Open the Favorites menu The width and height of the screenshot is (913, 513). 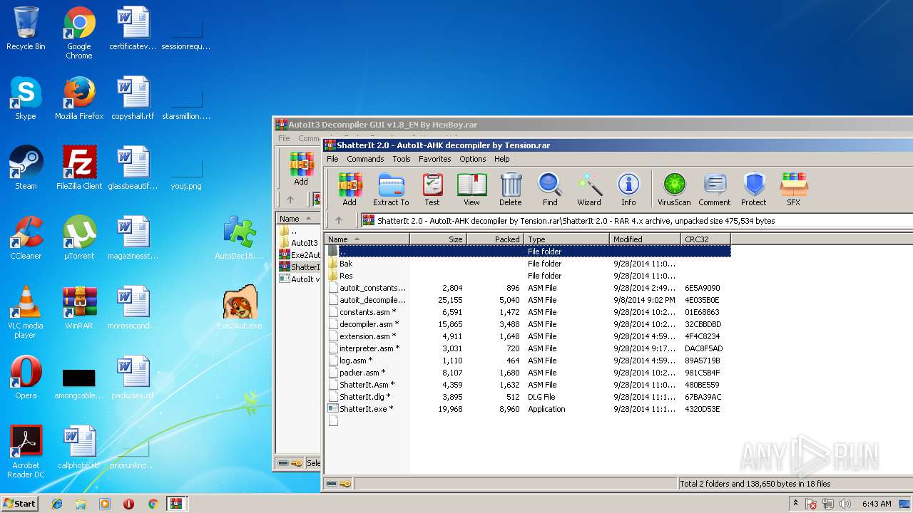pos(434,159)
